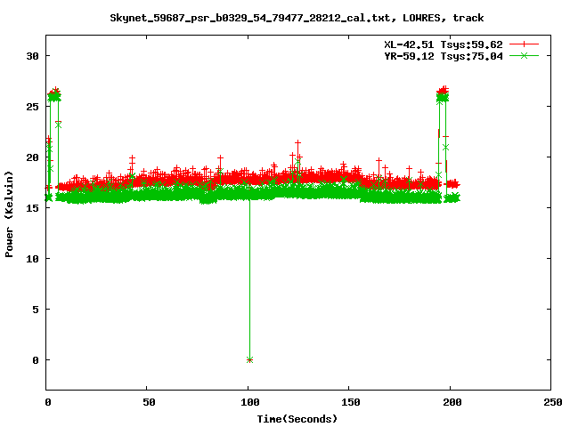
Task: Click the Time(Seconds) x-axis label
Action: pos(297,419)
